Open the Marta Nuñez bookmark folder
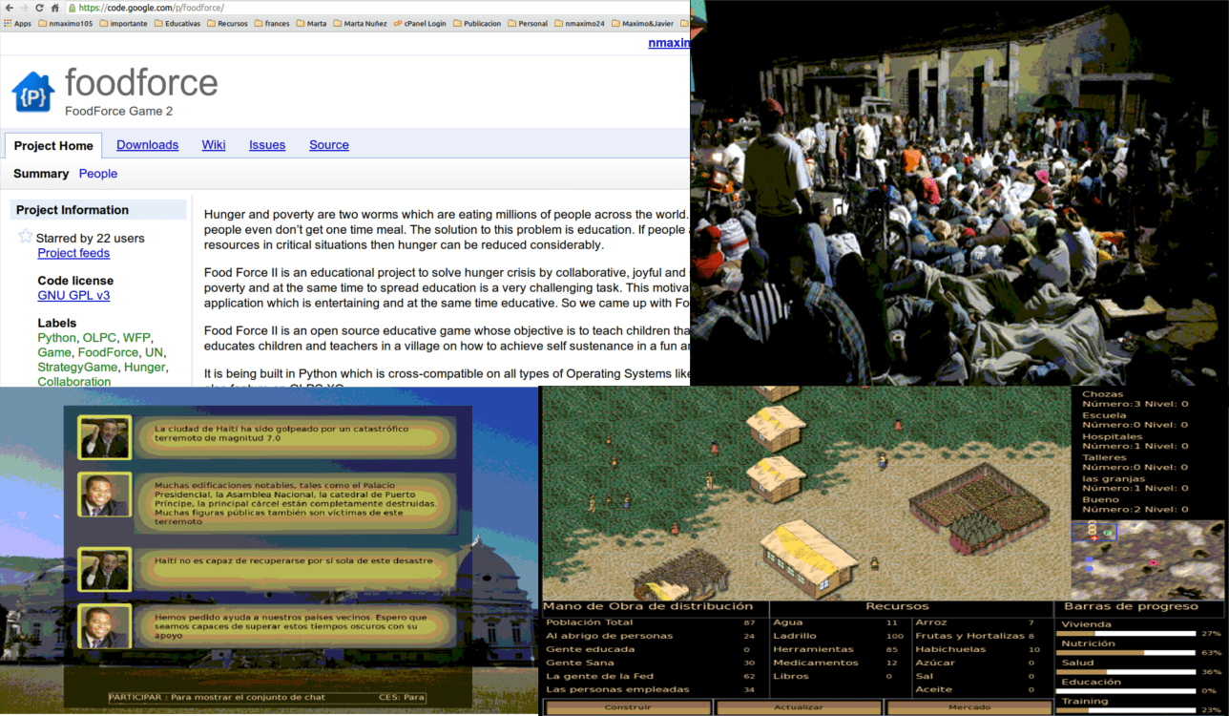The image size is (1229, 716). tap(361, 24)
